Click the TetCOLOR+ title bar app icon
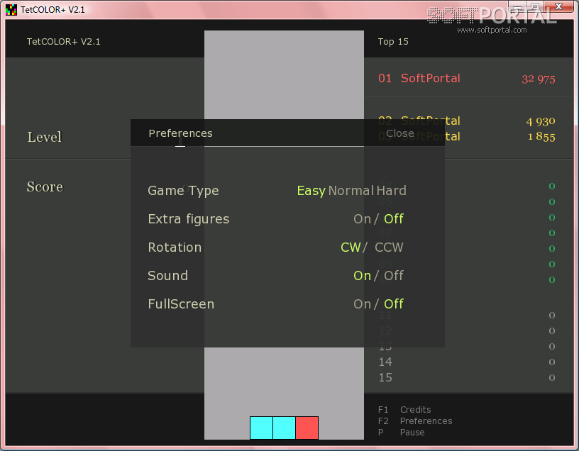 click(11, 10)
